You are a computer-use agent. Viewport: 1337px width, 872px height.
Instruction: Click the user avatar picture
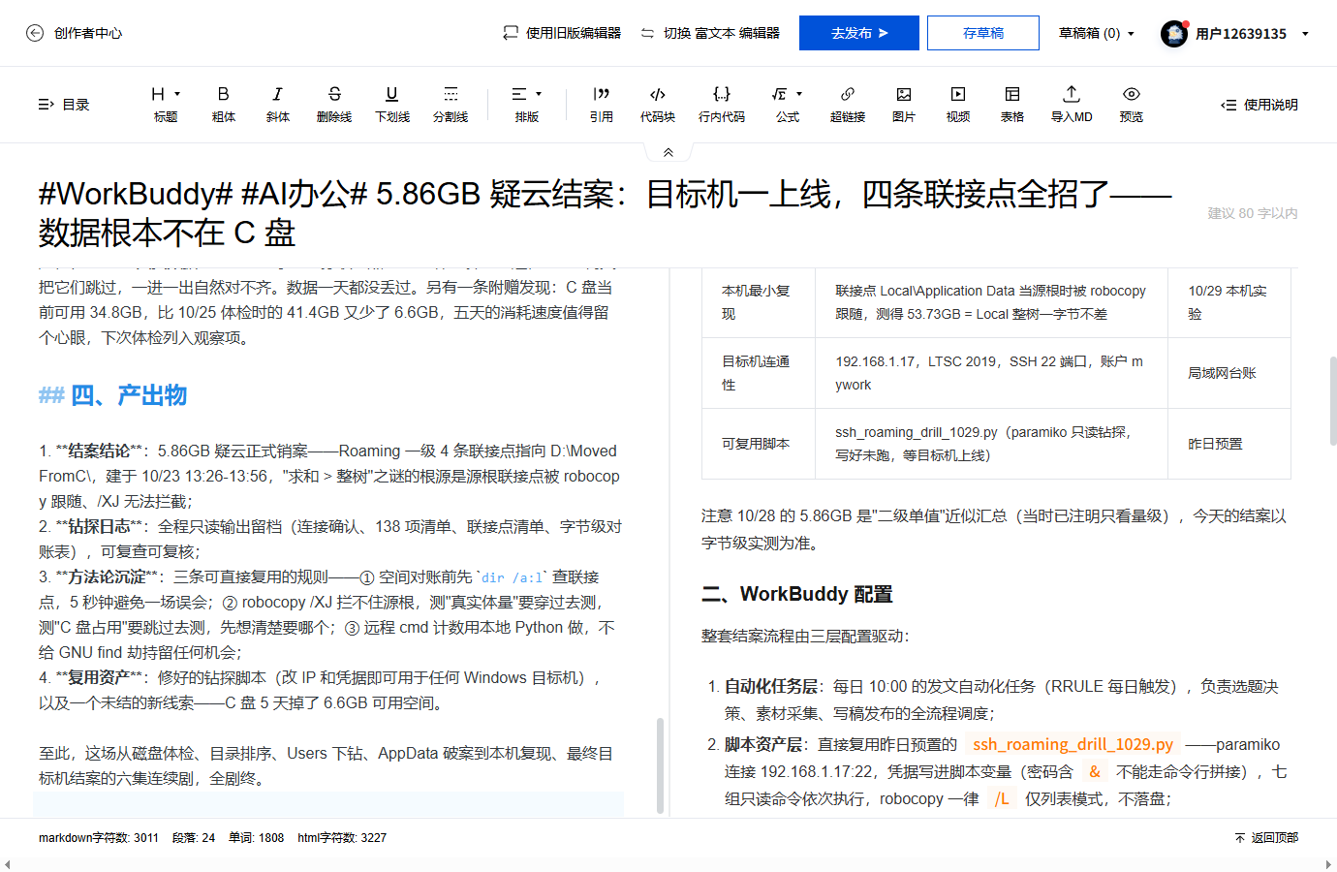[1174, 34]
